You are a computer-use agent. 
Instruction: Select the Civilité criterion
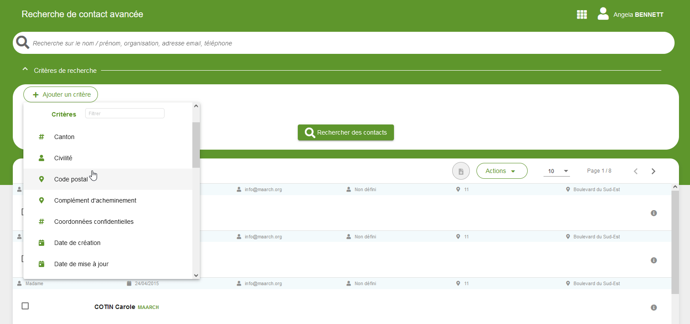click(63, 158)
